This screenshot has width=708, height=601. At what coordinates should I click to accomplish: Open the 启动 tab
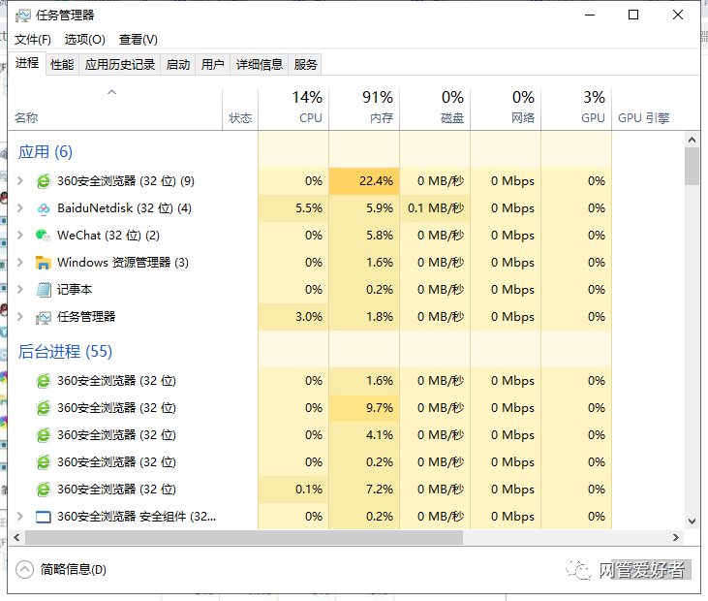tap(178, 65)
